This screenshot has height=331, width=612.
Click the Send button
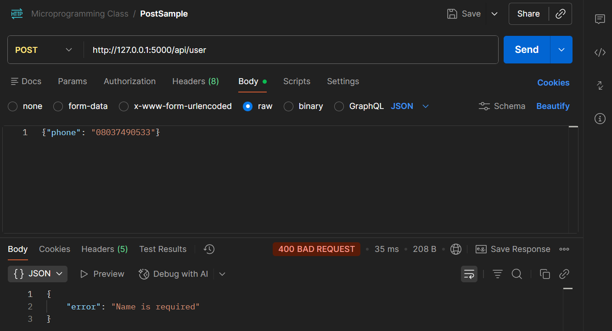click(527, 50)
